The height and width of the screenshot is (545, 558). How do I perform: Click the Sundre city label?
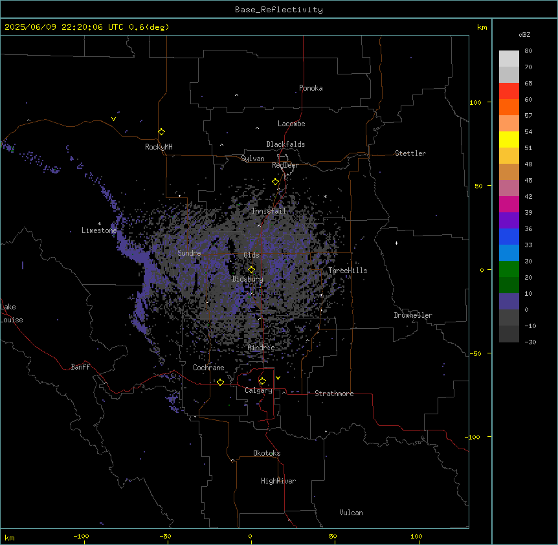pyautogui.click(x=189, y=253)
